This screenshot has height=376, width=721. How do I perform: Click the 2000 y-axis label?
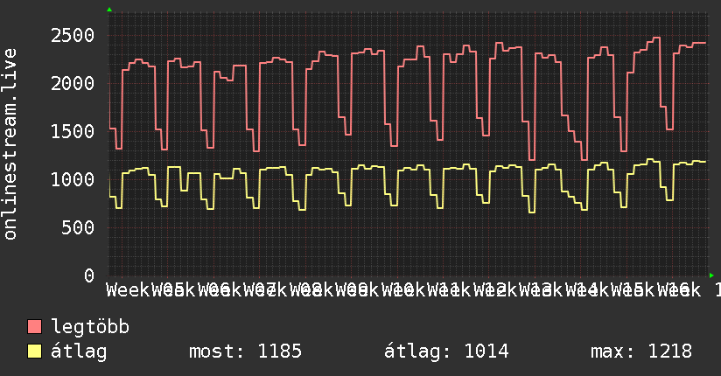[72, 84]
